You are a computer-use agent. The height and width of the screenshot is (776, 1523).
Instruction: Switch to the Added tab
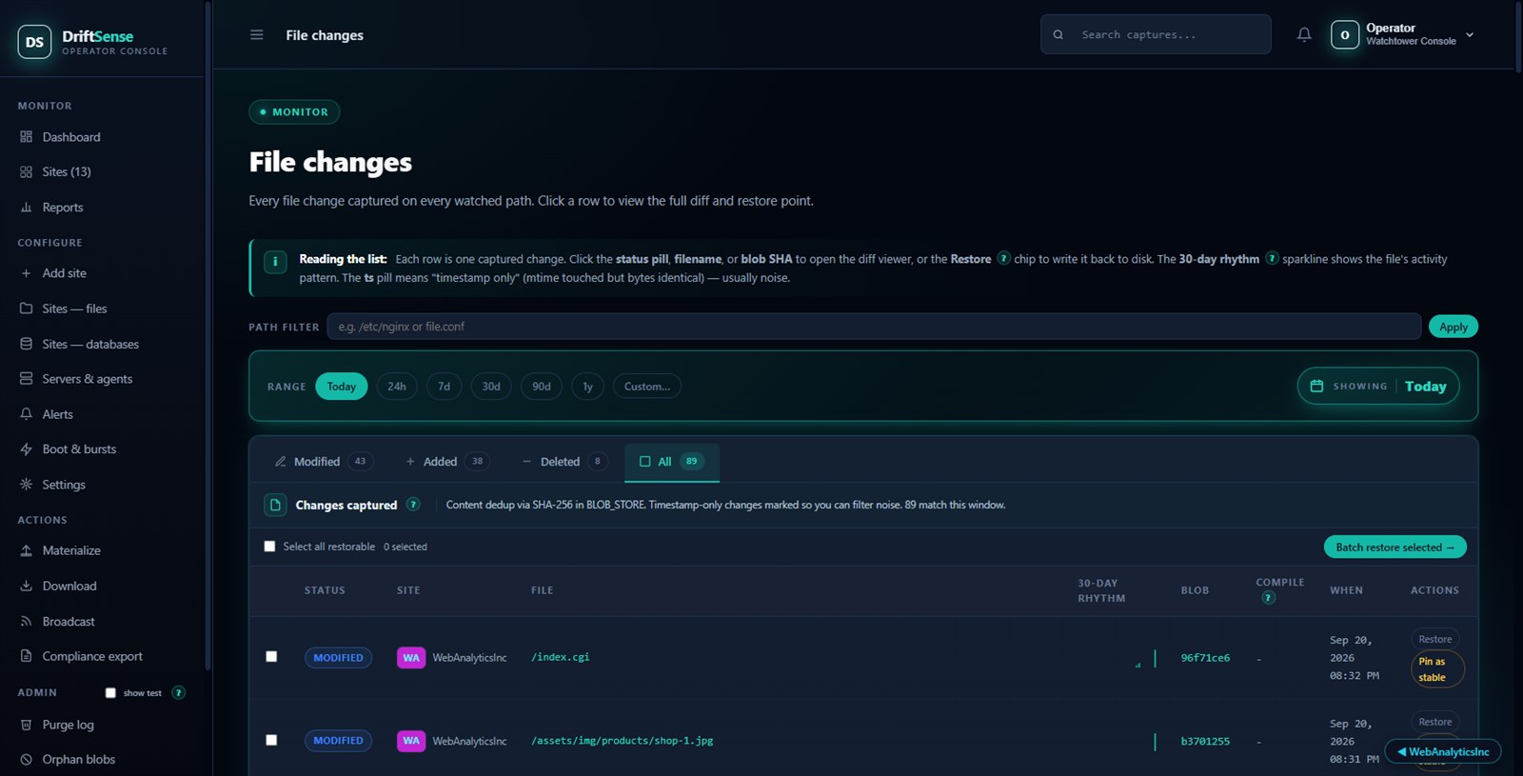447,462
